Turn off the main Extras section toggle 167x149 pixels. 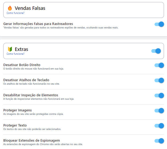[156, 51]
